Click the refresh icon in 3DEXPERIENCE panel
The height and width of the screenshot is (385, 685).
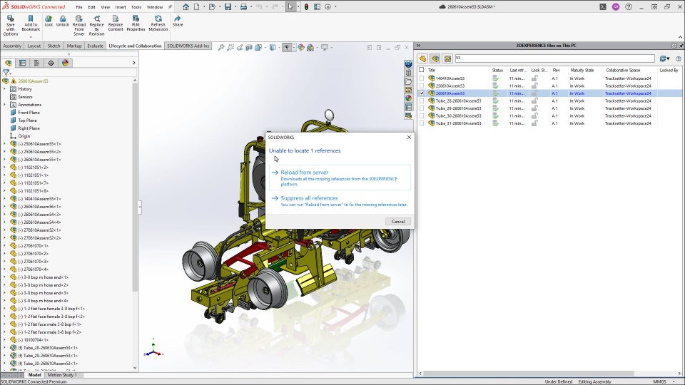[x=664, y=58]
